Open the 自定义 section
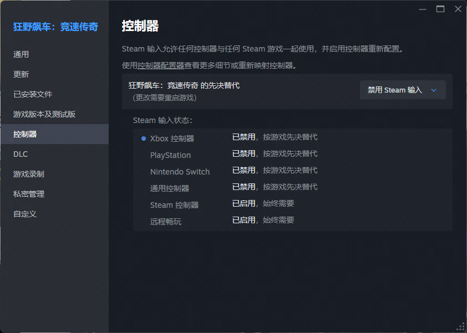The height and width of the screenshot is (333, 467). (x=54, y=214)
